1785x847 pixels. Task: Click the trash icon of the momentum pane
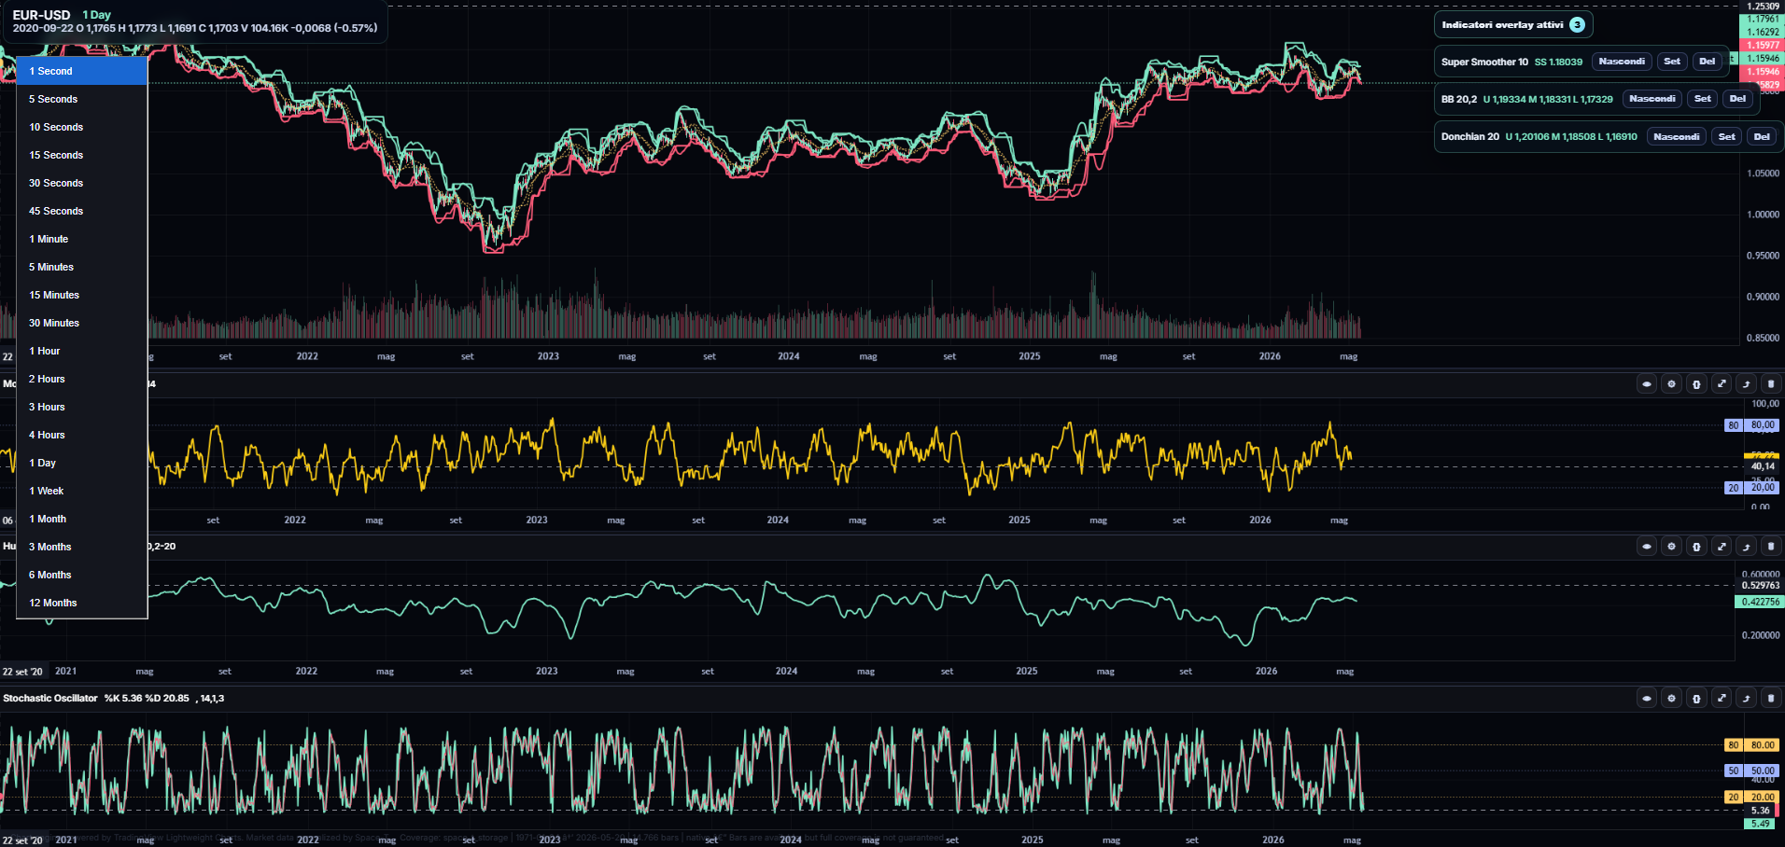click(1771, 384)
